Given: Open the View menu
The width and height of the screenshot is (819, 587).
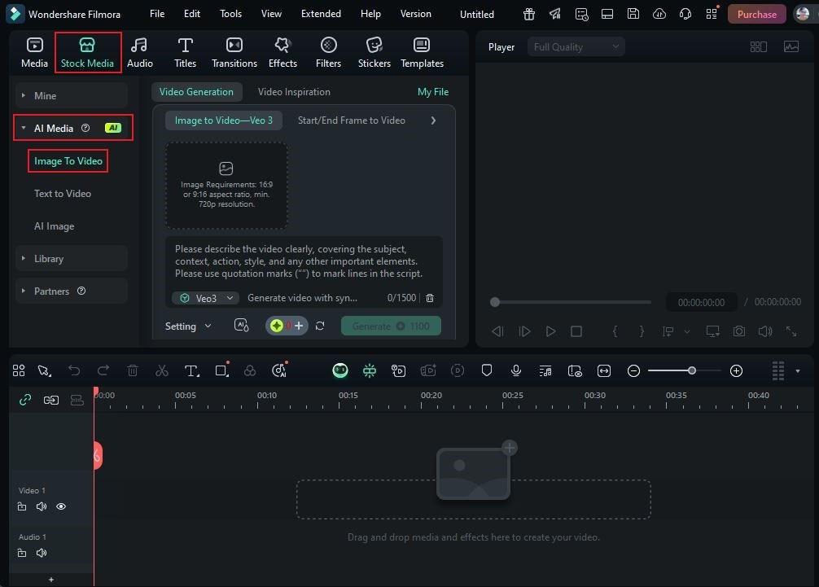Looking at the screenshot, I should 271,14.
